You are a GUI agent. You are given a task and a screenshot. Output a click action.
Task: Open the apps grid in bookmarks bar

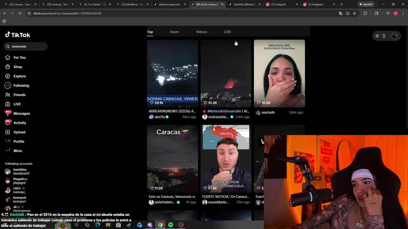(x=4, y=21)
